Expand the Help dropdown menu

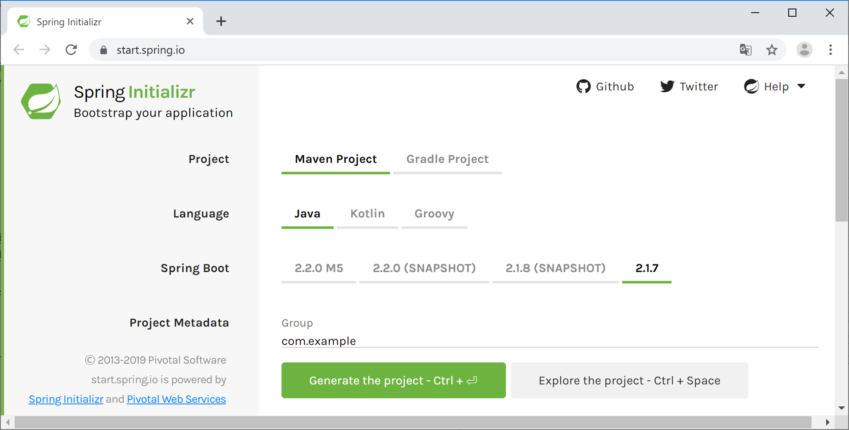pyautogui.click(x=802, y=86)
